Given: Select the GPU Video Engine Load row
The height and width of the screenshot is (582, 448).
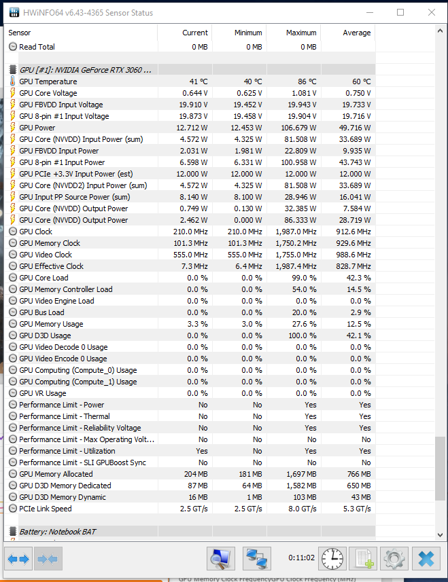Looking at the screenshot, I should (x=190, y=301).
